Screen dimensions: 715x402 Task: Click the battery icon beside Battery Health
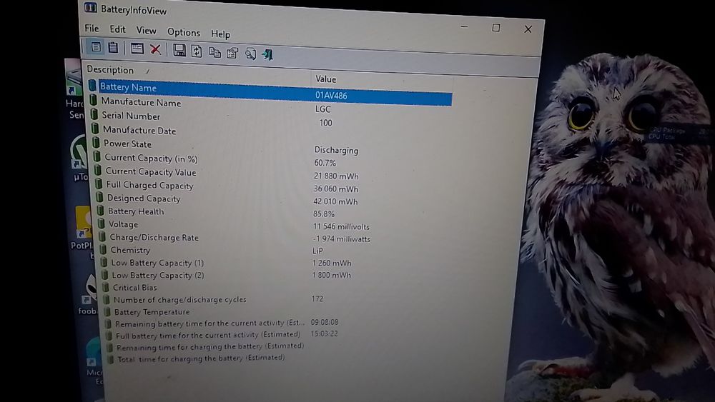tap(100, 211)
